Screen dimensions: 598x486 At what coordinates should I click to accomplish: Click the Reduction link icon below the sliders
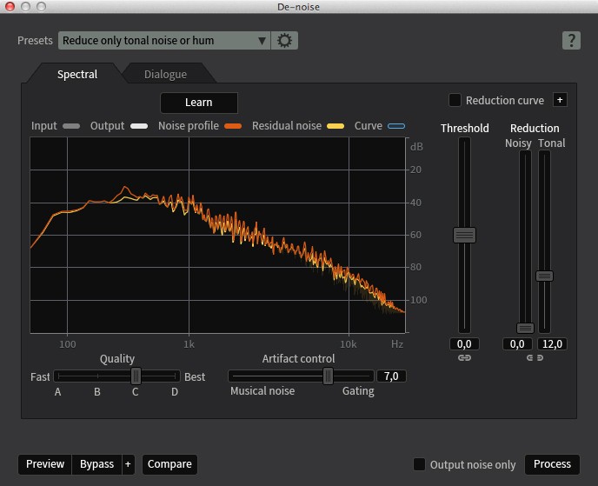(535, 358)
